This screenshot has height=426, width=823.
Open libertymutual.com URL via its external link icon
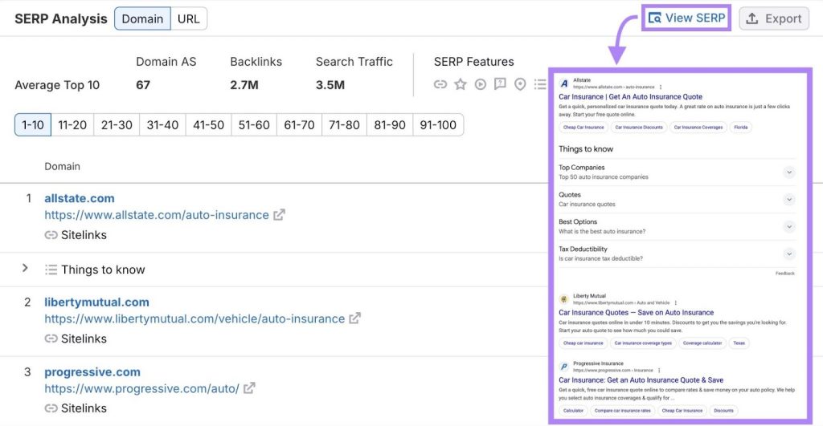[354, 318]
